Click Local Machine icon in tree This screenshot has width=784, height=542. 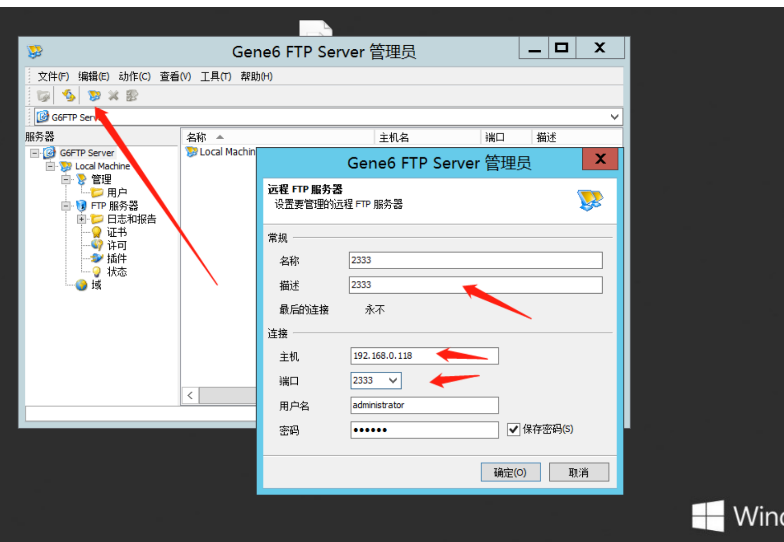pos(66,166)
